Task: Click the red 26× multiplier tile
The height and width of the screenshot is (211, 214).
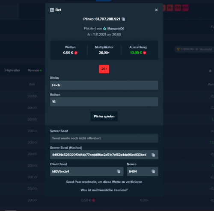Action: pyautogui.click(x=104, y=69)
